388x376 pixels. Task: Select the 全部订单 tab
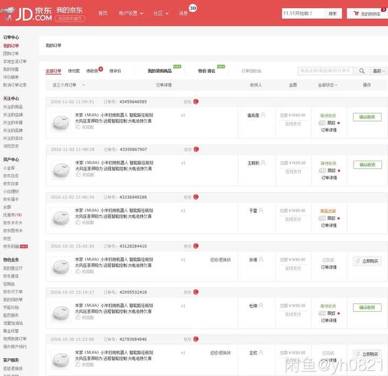click(x=53, y=71)
